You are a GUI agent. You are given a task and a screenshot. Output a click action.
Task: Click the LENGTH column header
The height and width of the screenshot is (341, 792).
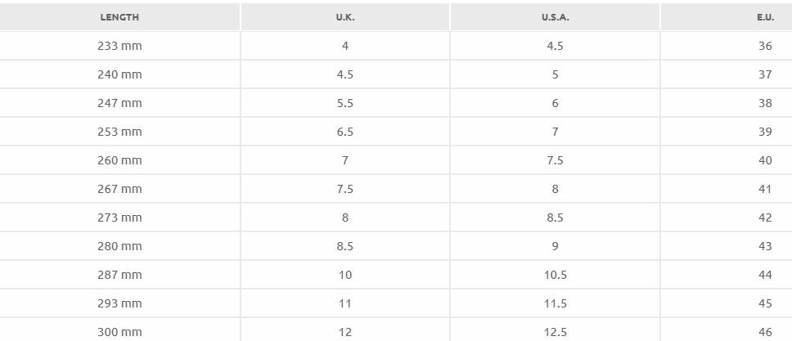tap(119, 17)
